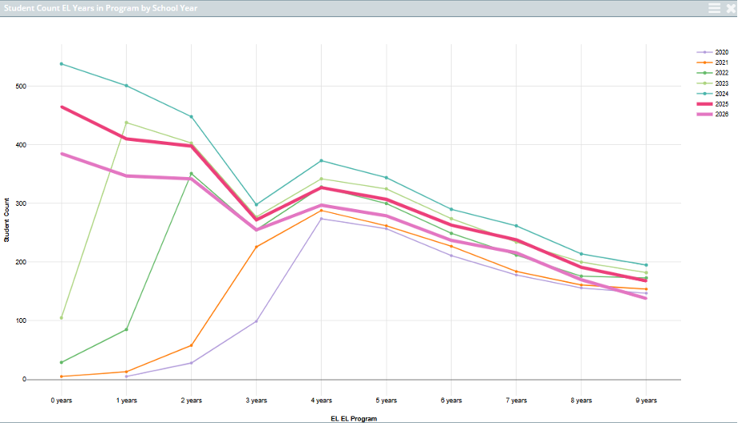The width and height of the screenshot is (738, 423).
Task: Open the chart hamburger menu
Action: pos(714,7)
